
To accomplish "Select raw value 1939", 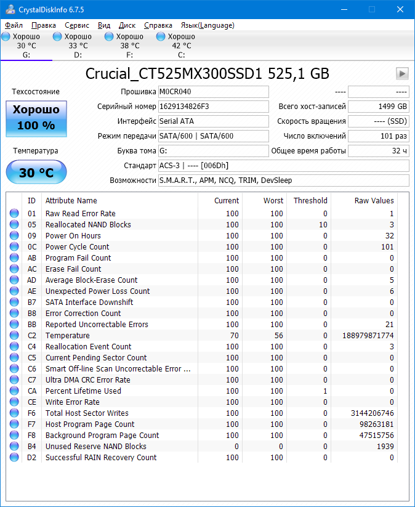I will click(x=385, y=447).
